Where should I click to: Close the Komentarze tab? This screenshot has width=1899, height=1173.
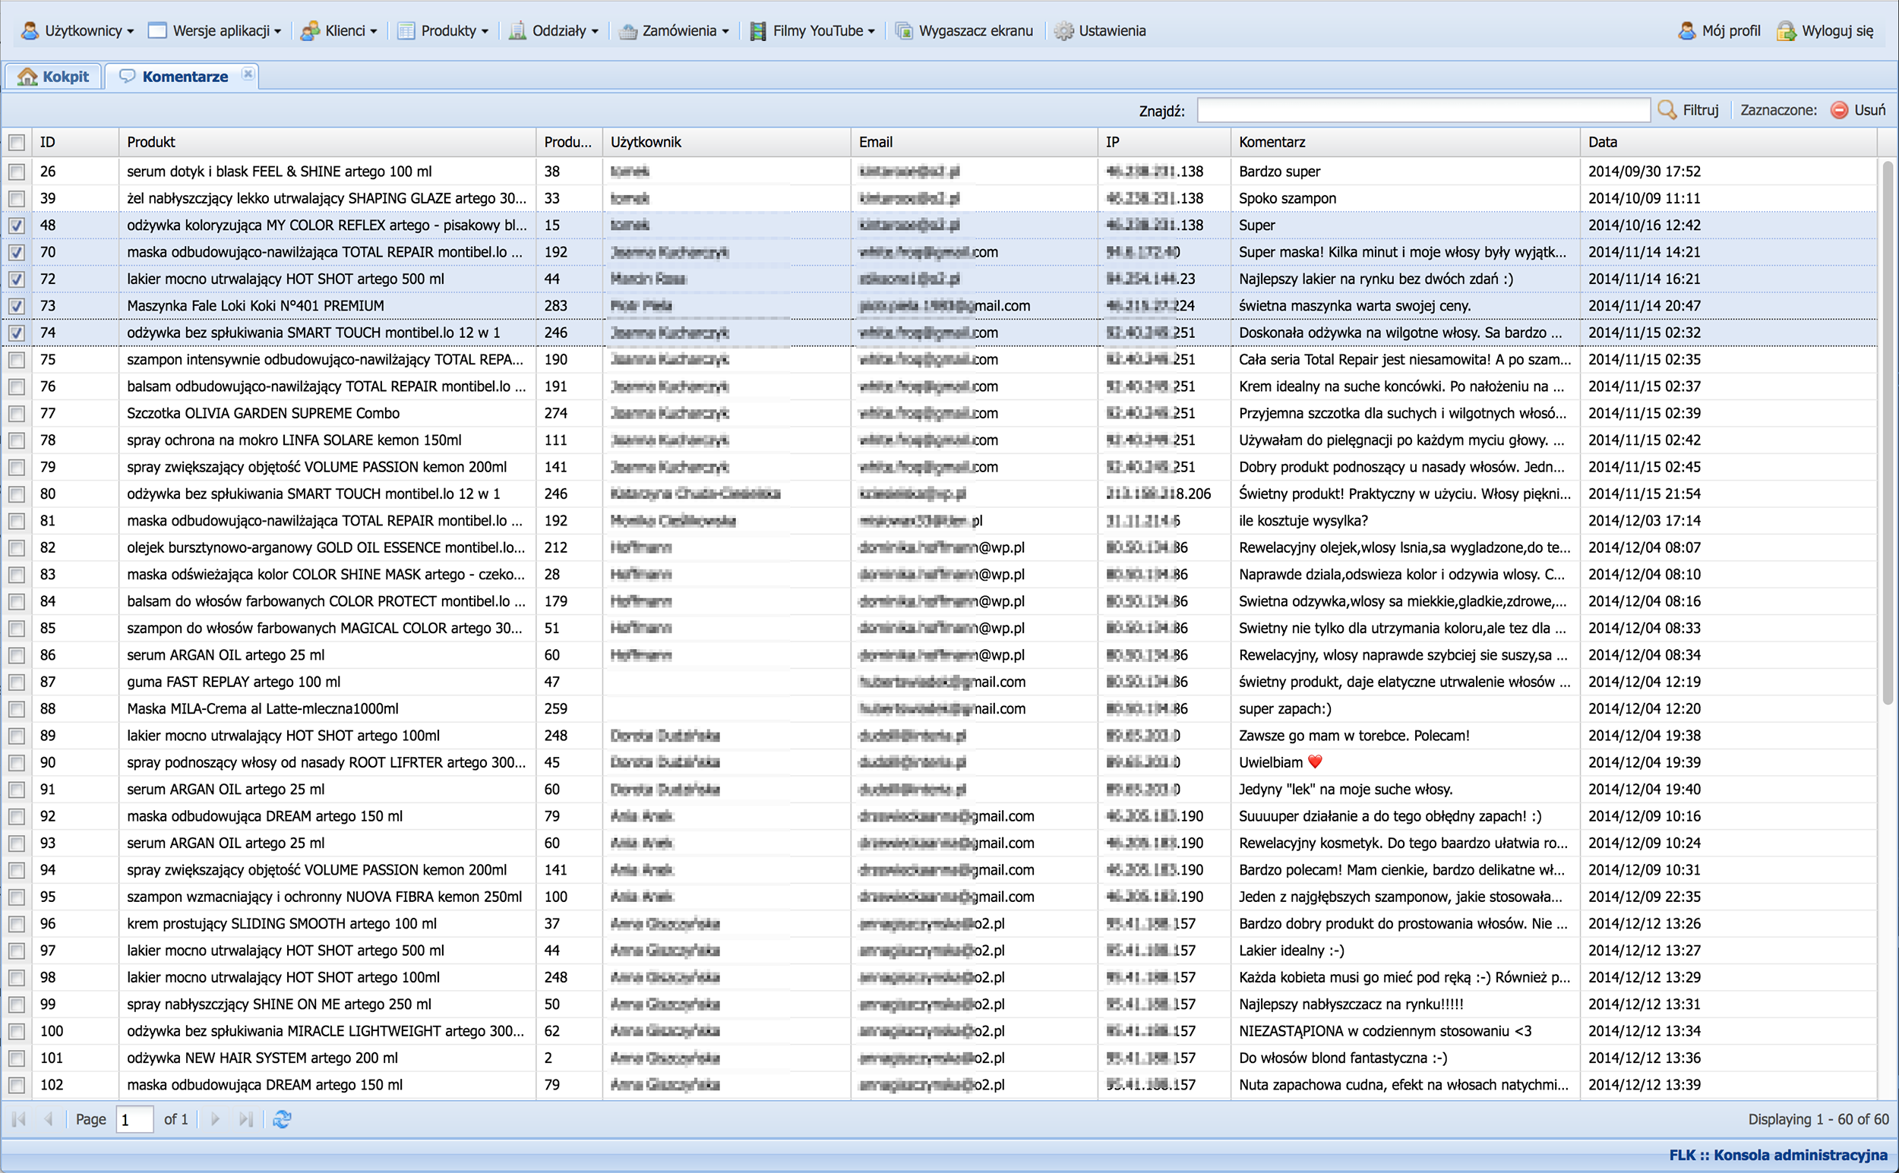[x=248, y=74]
